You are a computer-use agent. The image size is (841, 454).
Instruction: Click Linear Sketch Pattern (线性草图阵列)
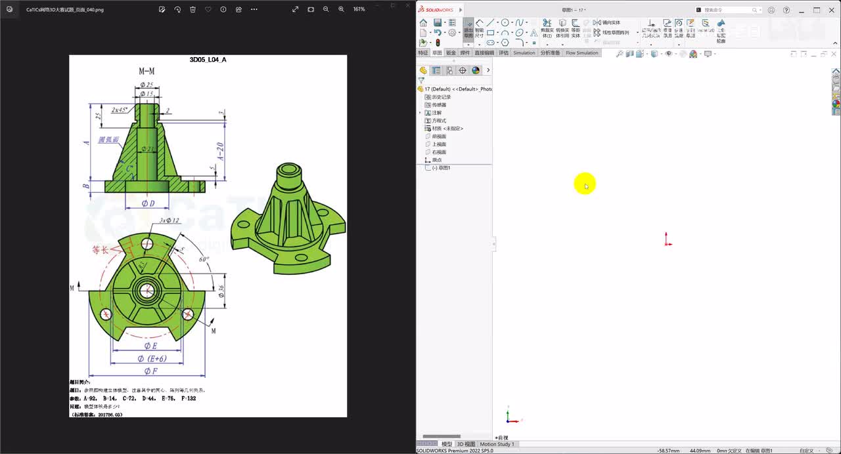612,33
